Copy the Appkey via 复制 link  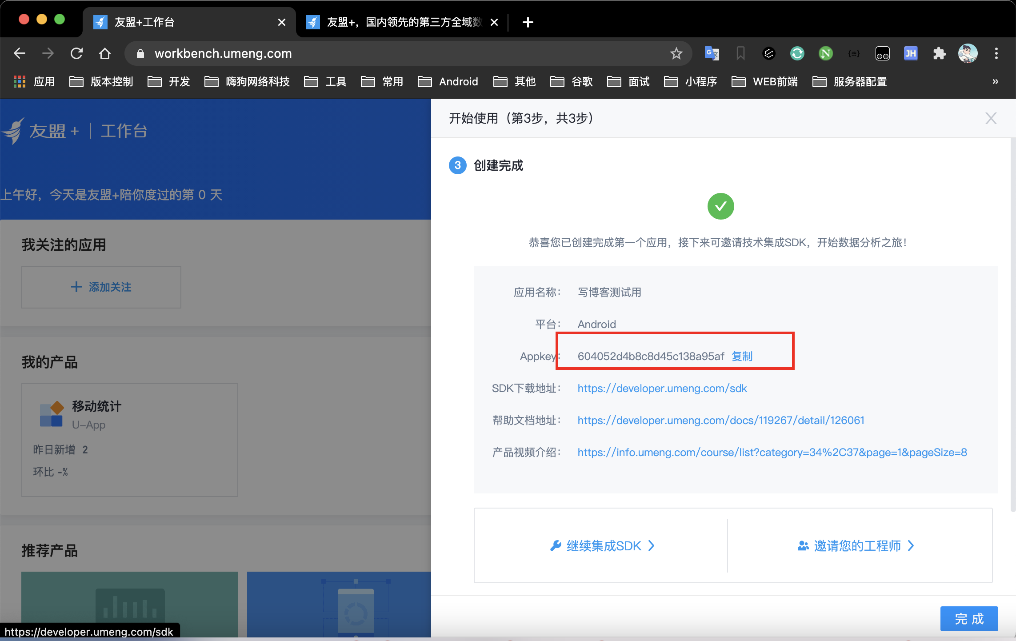(742, 356)
